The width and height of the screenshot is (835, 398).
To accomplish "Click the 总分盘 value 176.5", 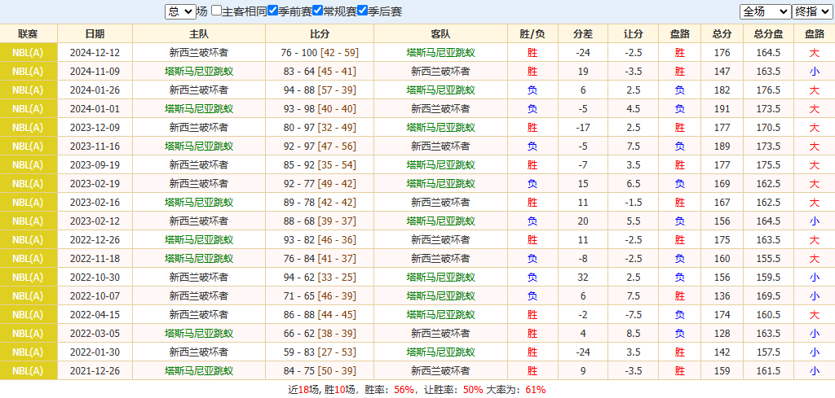I will tap(768, 90).
